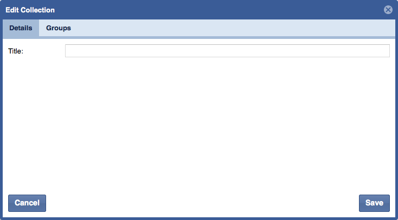Select the Details tab
Viewport: 398px width, 220px height.
coord(21,28)
